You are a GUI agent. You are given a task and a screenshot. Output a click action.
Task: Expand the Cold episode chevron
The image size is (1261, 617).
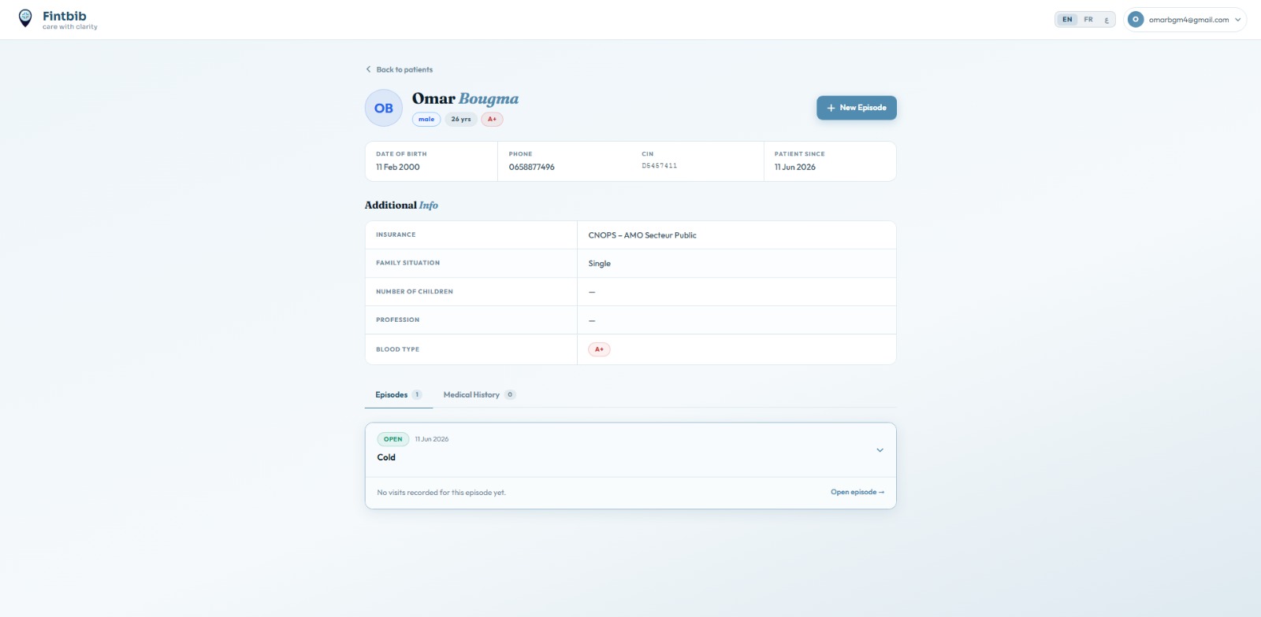(x=880, y=450)
